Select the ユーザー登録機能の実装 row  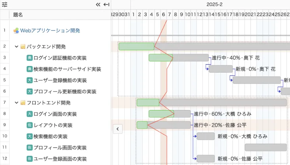click(x=60, y=80)
